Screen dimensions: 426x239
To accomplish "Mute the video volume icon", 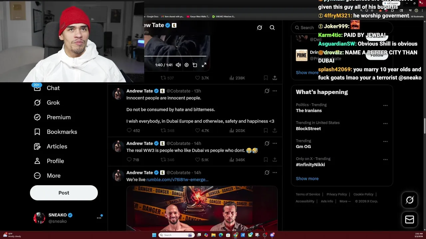I will pyautogui.click(x=178, y=65).
